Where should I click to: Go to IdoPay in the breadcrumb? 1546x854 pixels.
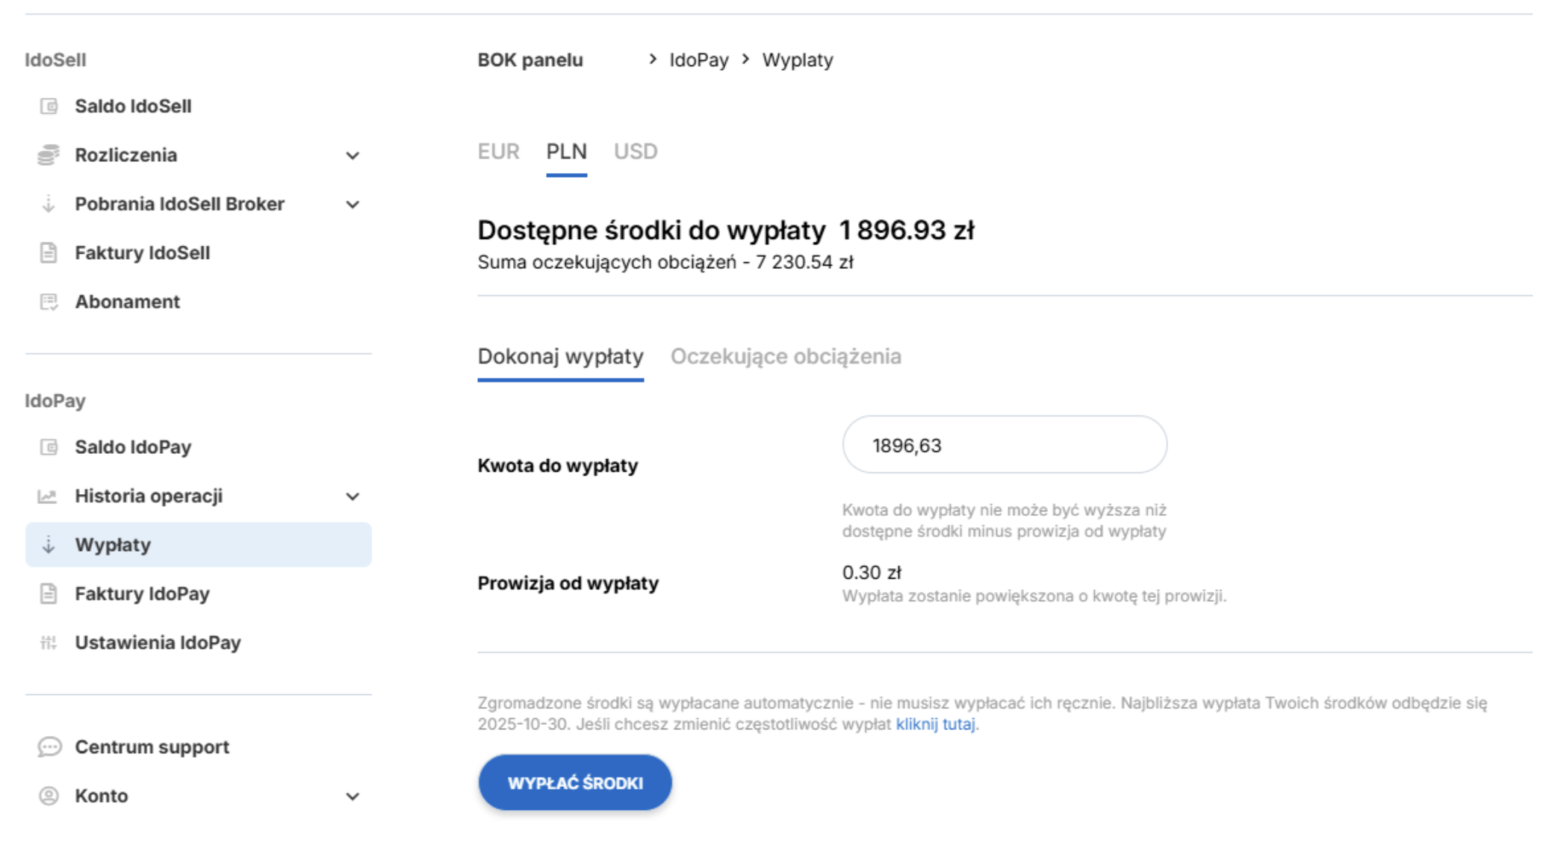click(698, 60)
